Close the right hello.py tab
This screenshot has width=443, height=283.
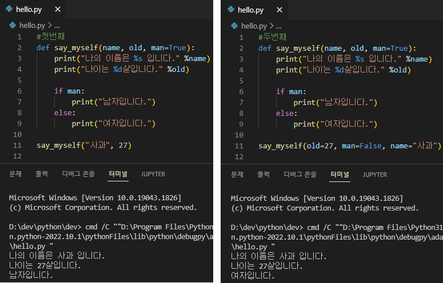[x=280, y=10]
